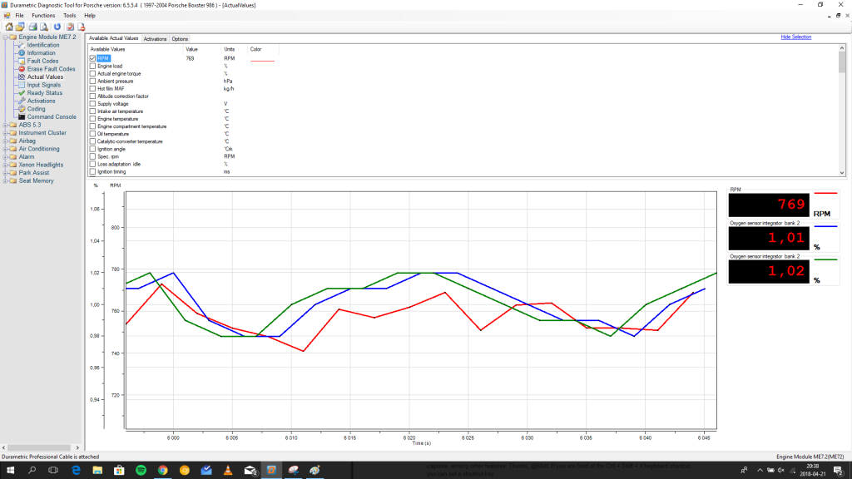Image resolution: width=852 pixels, height=479 pixels.
Task: Click the printer icon in the toolbar
Action: click(32, 27)
